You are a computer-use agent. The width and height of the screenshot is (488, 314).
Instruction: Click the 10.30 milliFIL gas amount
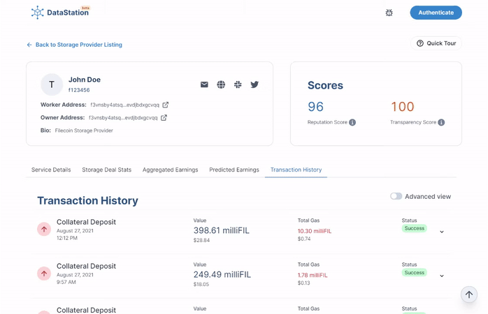(315, 231)
